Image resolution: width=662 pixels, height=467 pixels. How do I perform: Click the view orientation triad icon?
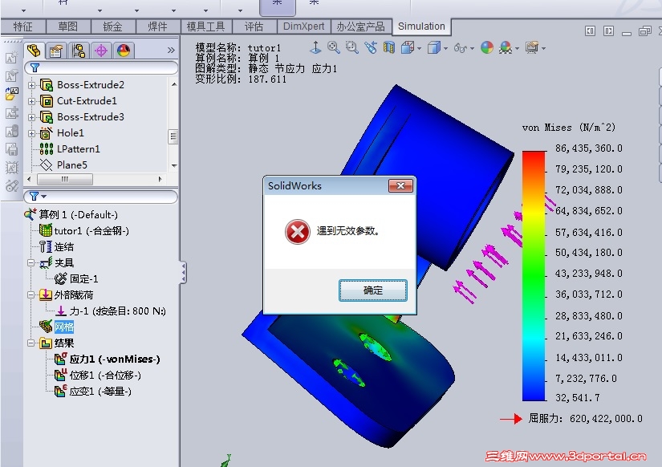[315, 47]
